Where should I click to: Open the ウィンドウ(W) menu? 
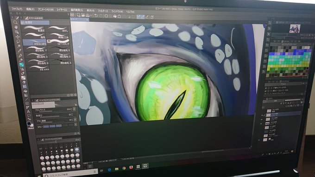coord(117,12)
